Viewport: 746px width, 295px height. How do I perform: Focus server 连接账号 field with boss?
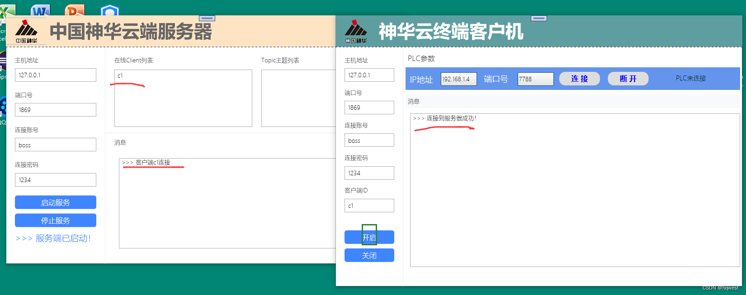point(56,145)
